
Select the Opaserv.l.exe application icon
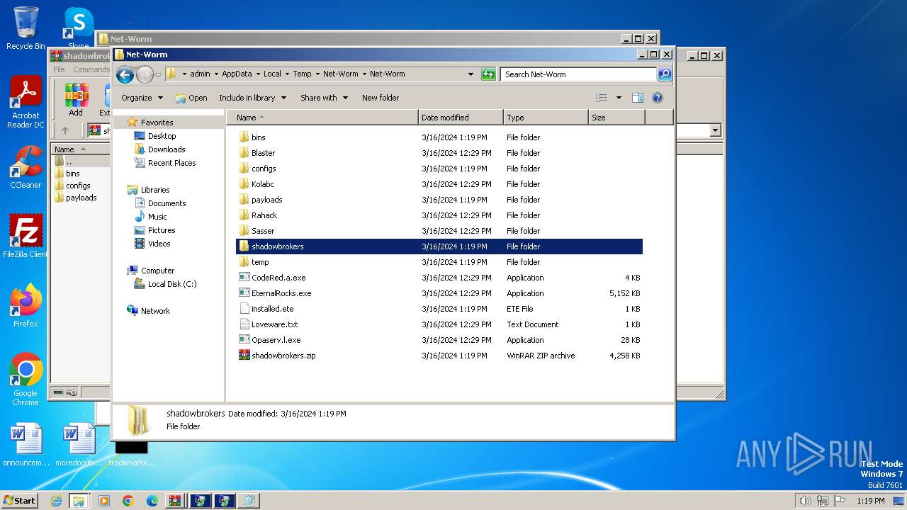tap(244, 340)
